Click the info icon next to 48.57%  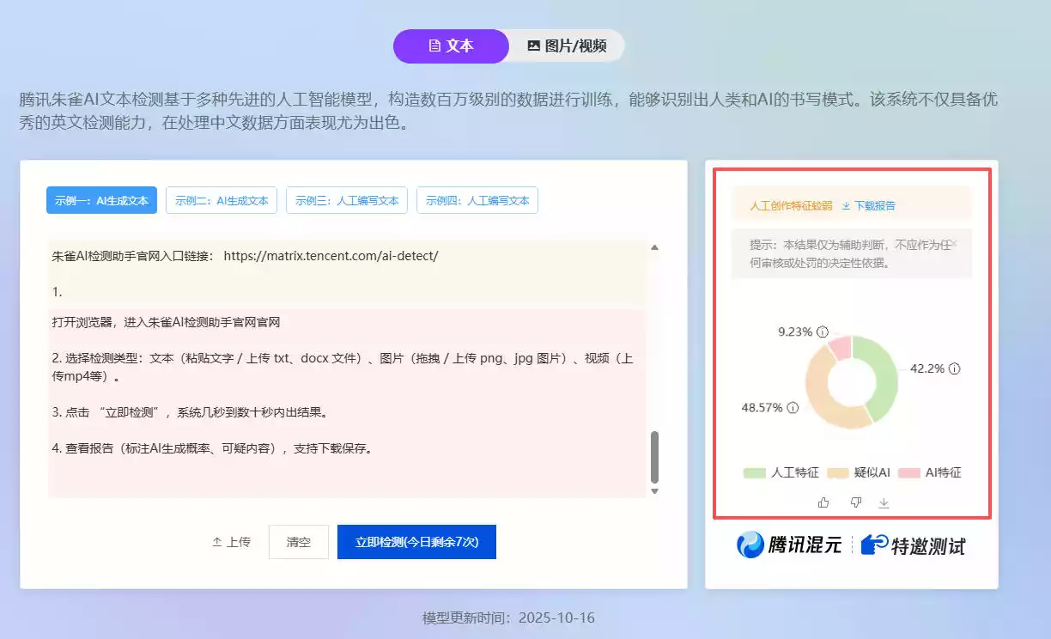click(x=793, y=408)
